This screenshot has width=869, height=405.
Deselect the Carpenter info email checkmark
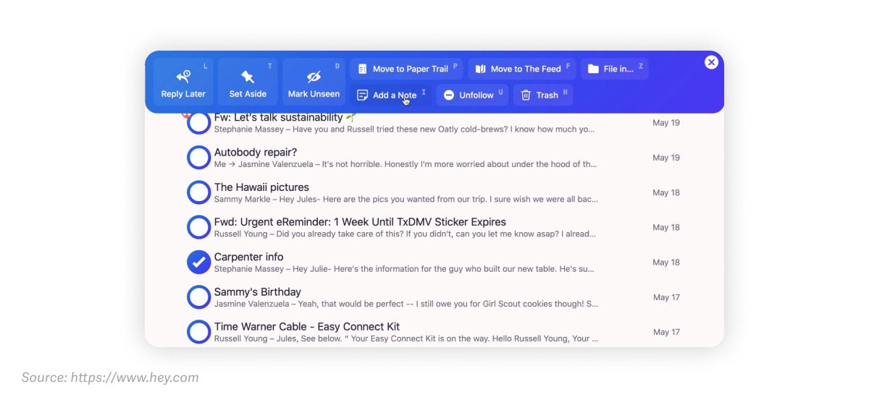click(x=198, y=262)
